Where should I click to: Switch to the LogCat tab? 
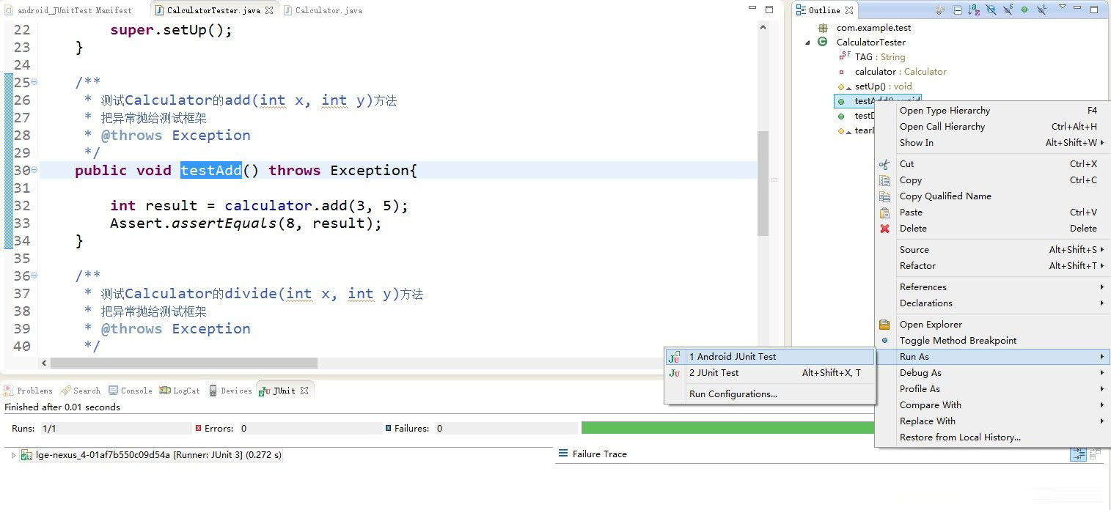point(180,391)
